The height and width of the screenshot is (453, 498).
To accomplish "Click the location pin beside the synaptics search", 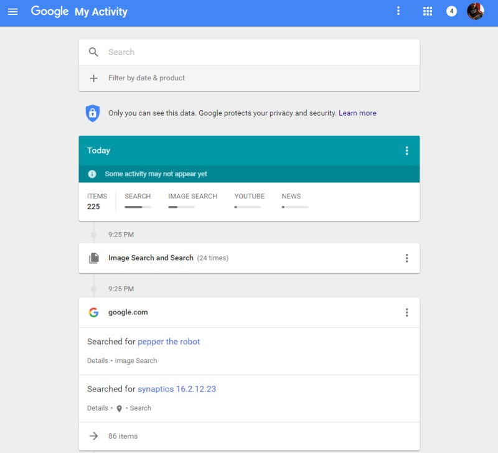I will 119,408.
